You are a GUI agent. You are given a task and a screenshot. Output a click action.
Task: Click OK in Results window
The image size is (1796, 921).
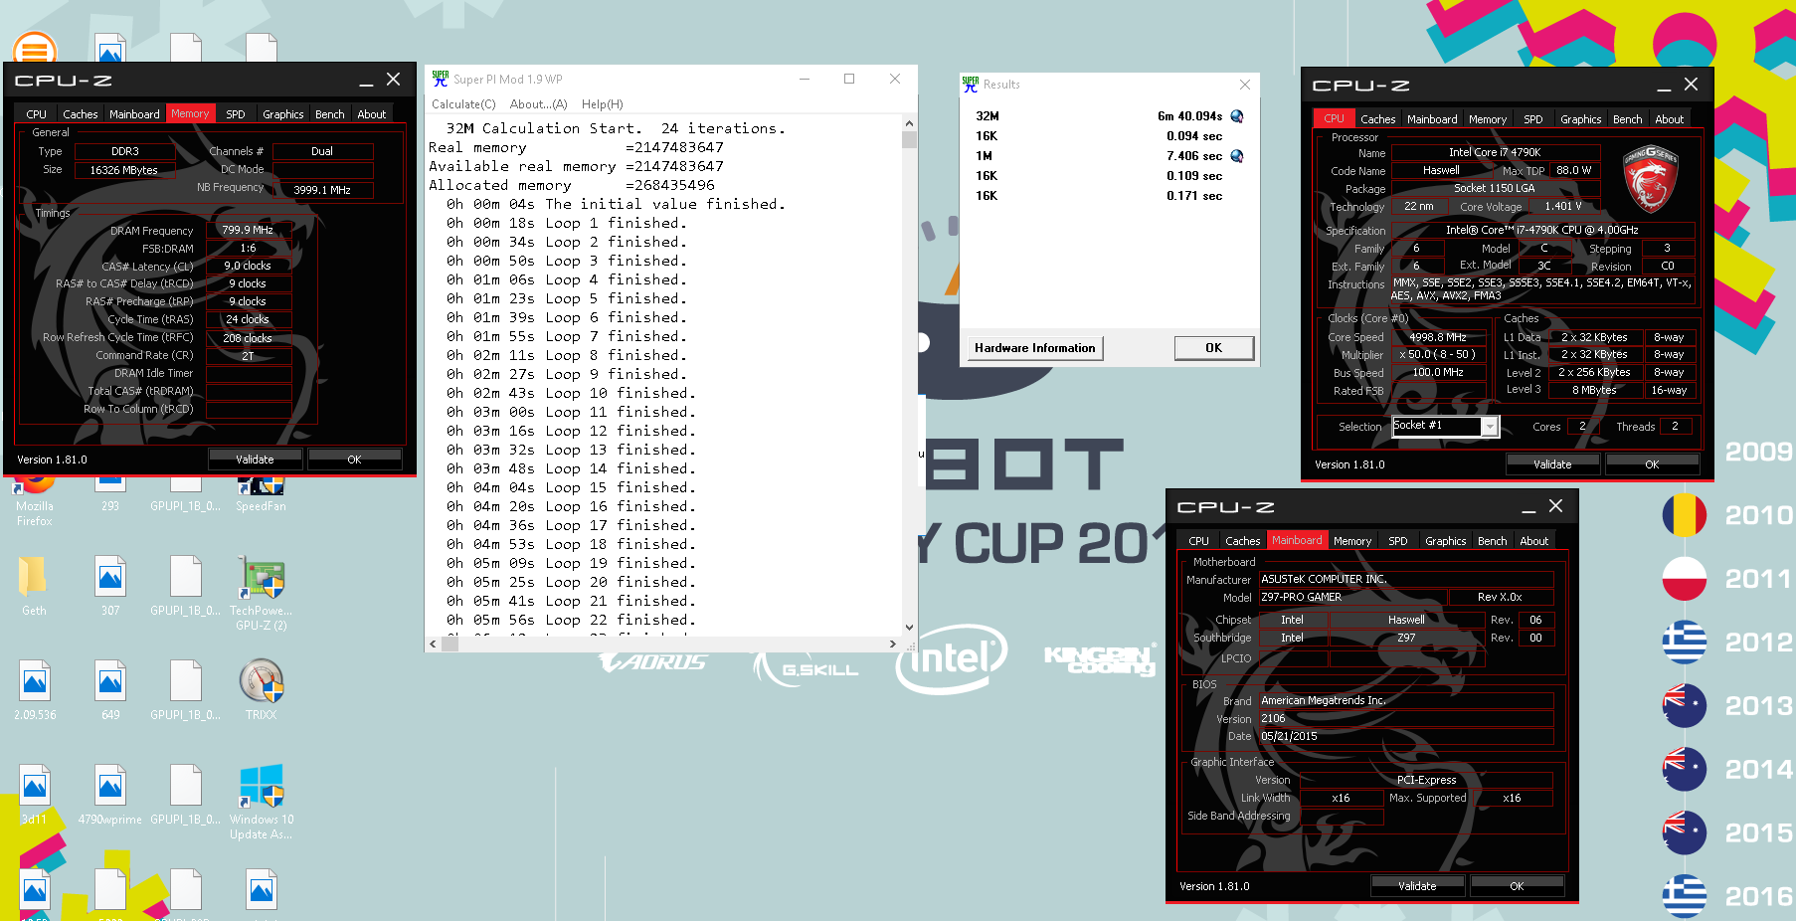click(x=1213, y=348)
